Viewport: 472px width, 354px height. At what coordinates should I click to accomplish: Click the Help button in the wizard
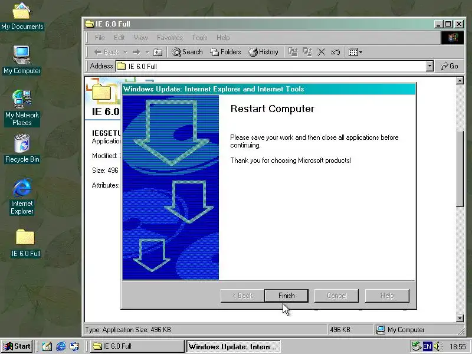coord(387,296)
